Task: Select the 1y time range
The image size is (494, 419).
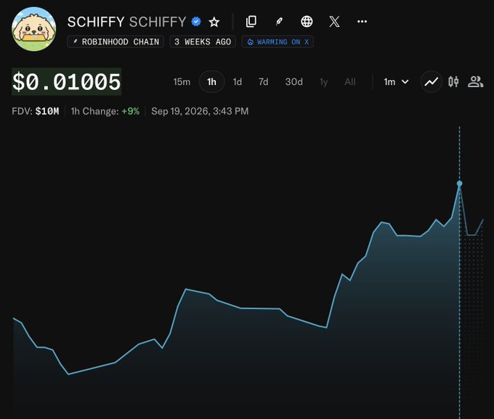Action: [323, 82]
